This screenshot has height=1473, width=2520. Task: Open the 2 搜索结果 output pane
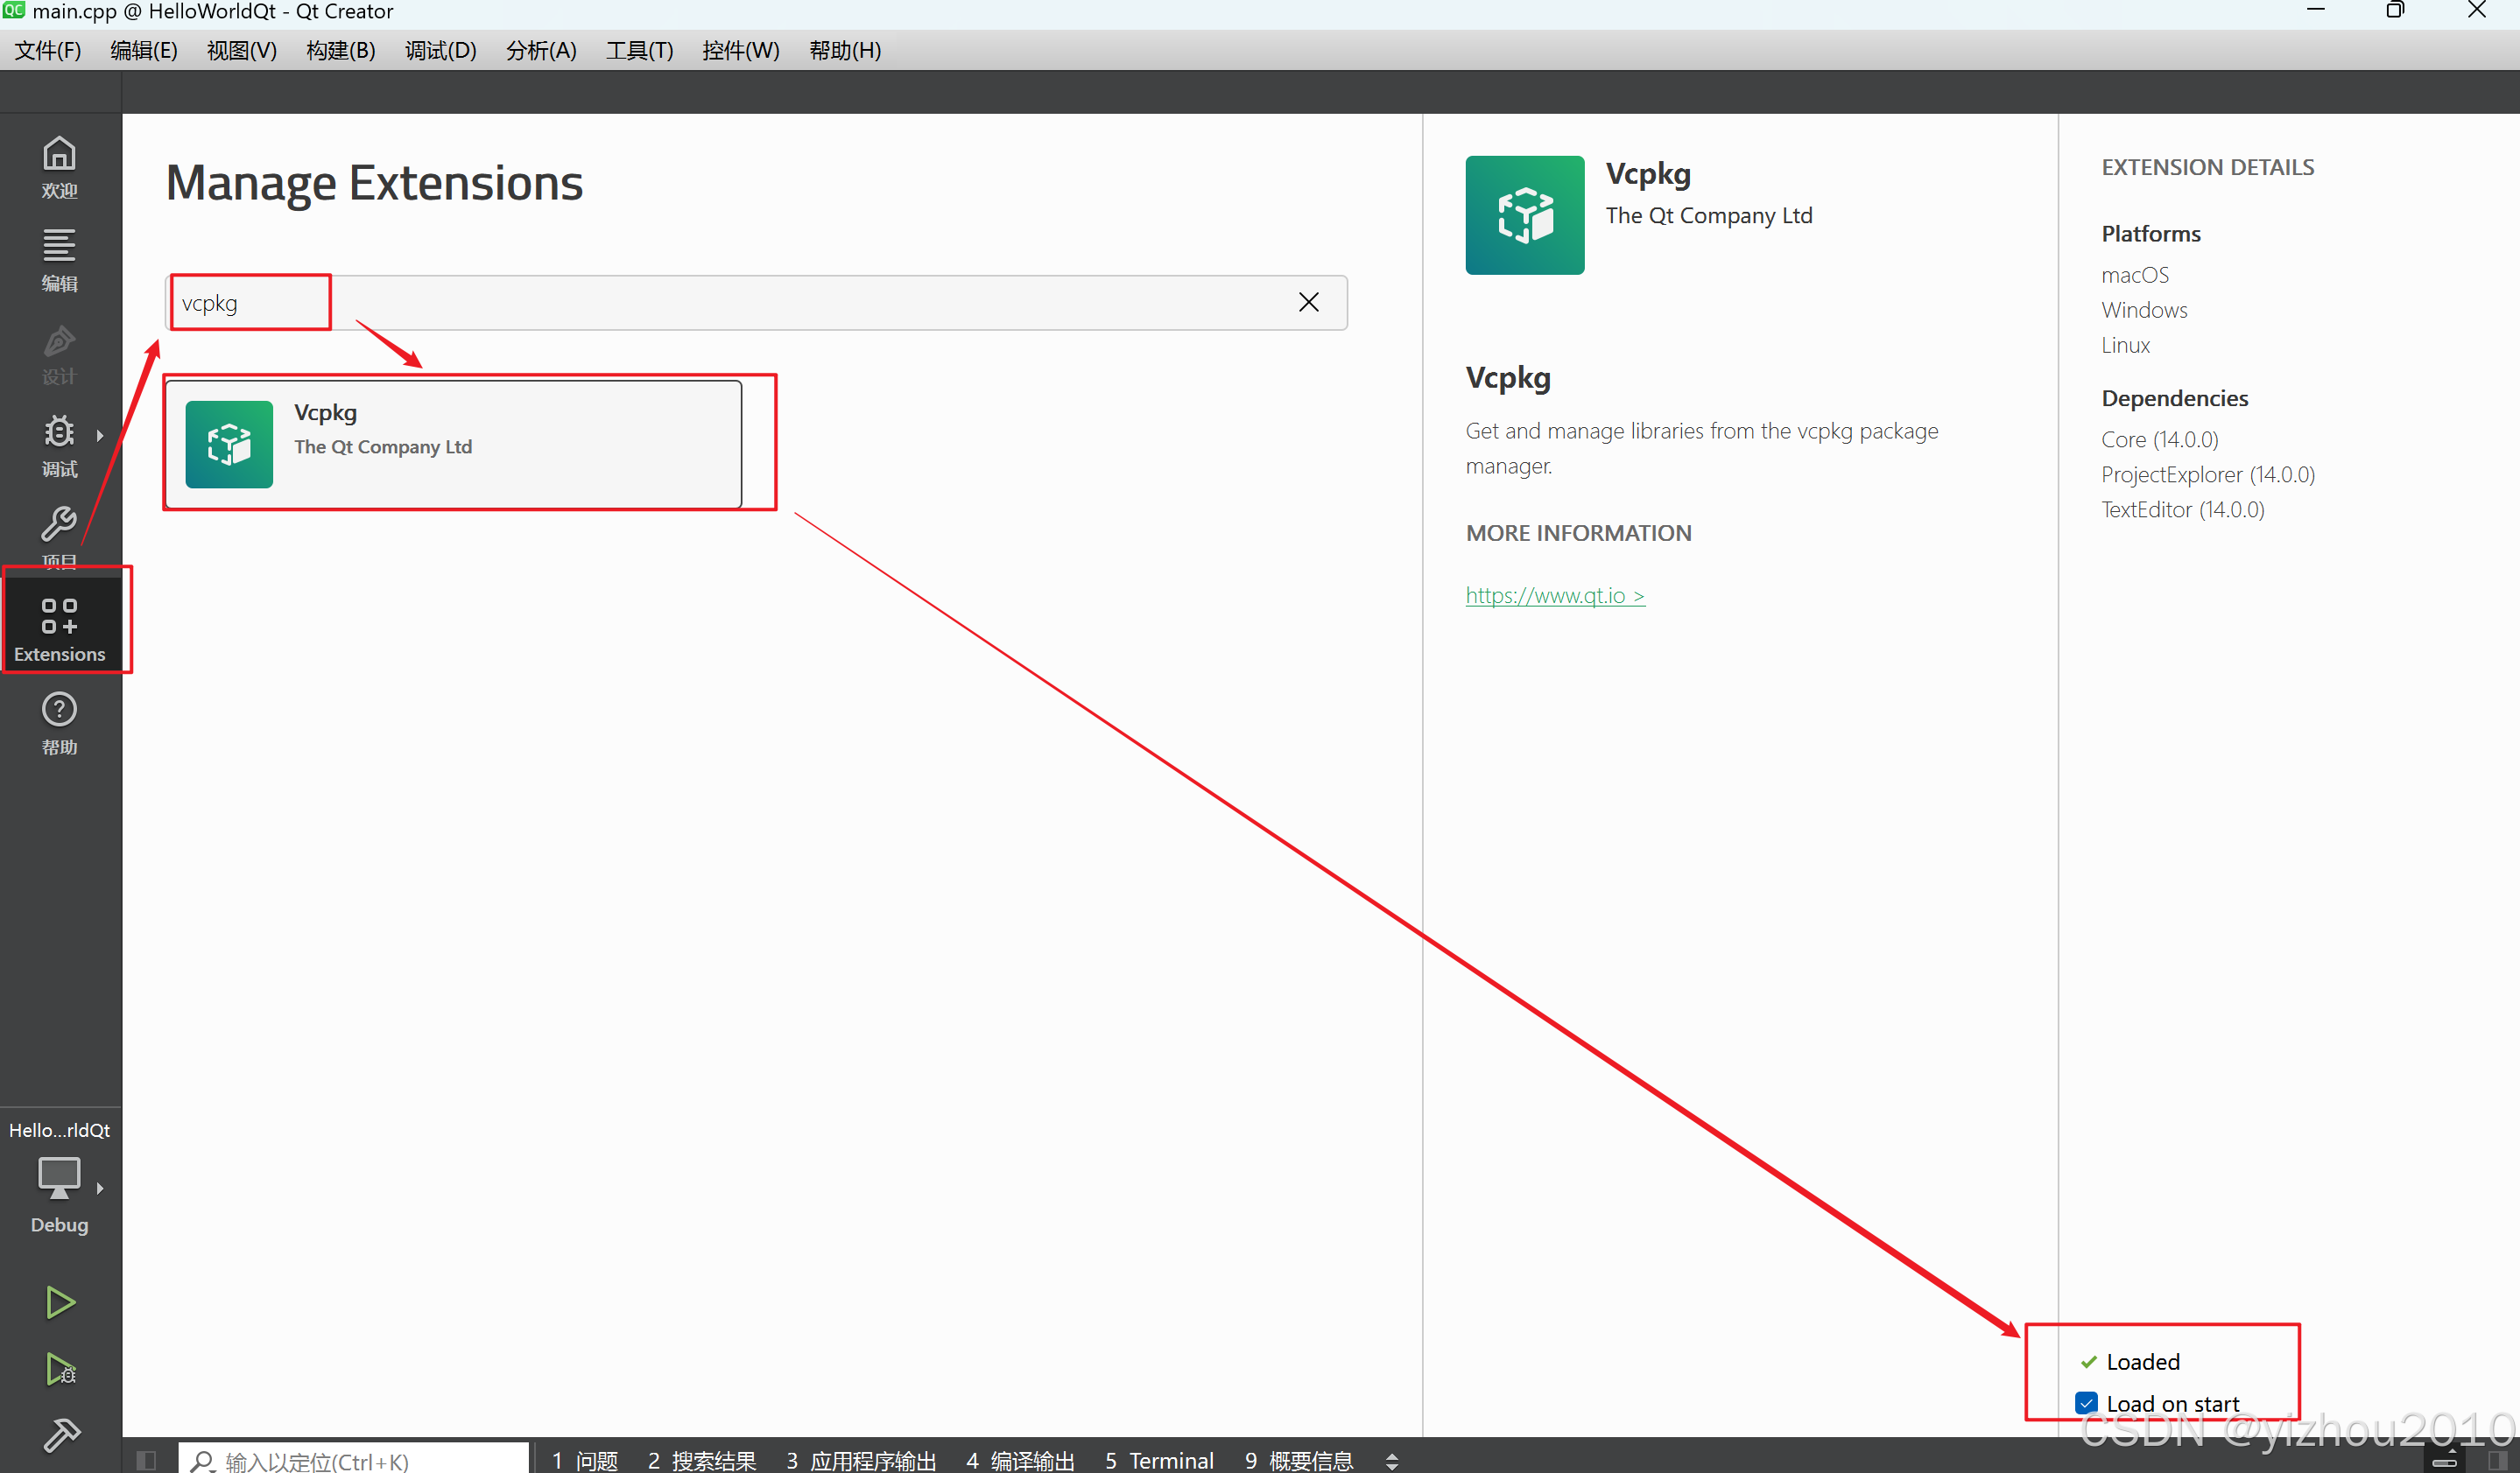(x=701, y=1461)
